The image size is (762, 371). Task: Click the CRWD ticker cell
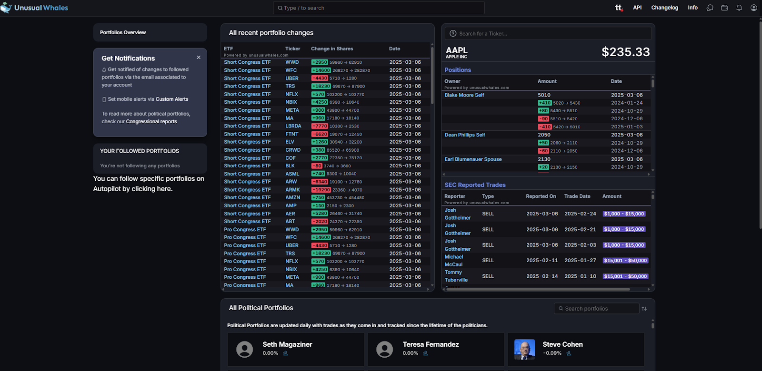click(x=293, y=150)
